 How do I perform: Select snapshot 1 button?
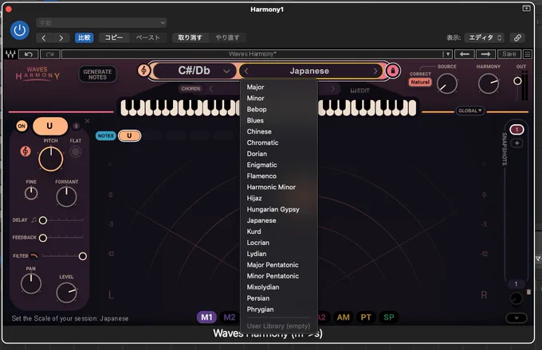[x=516, y=130]
